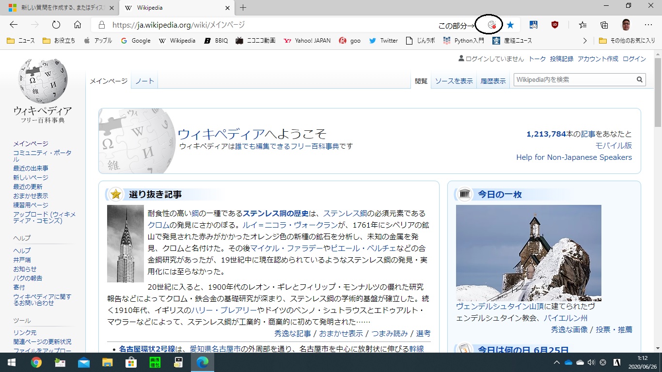
Task: Click the Chrysler Building thumbnail image
Action: 126,244
